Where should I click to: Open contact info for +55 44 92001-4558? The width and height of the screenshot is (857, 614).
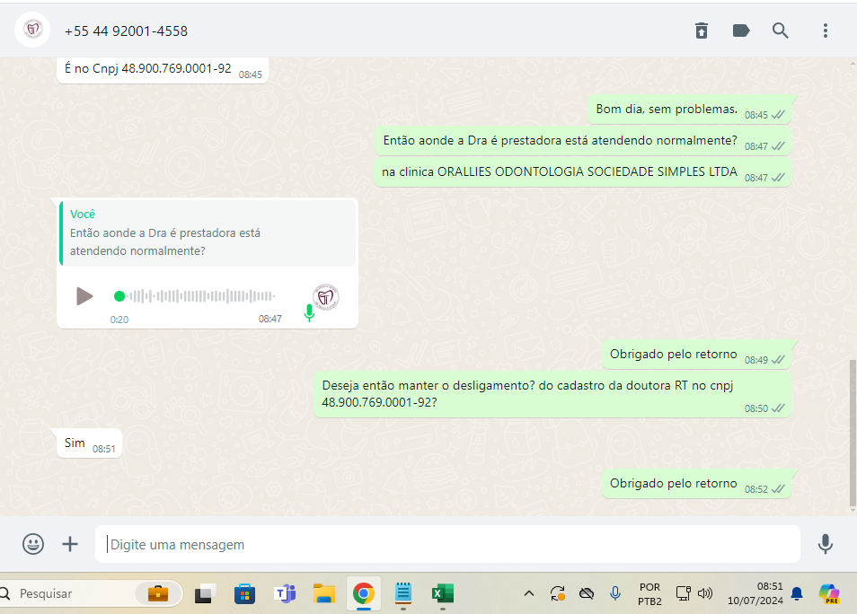tap(126, 31)
